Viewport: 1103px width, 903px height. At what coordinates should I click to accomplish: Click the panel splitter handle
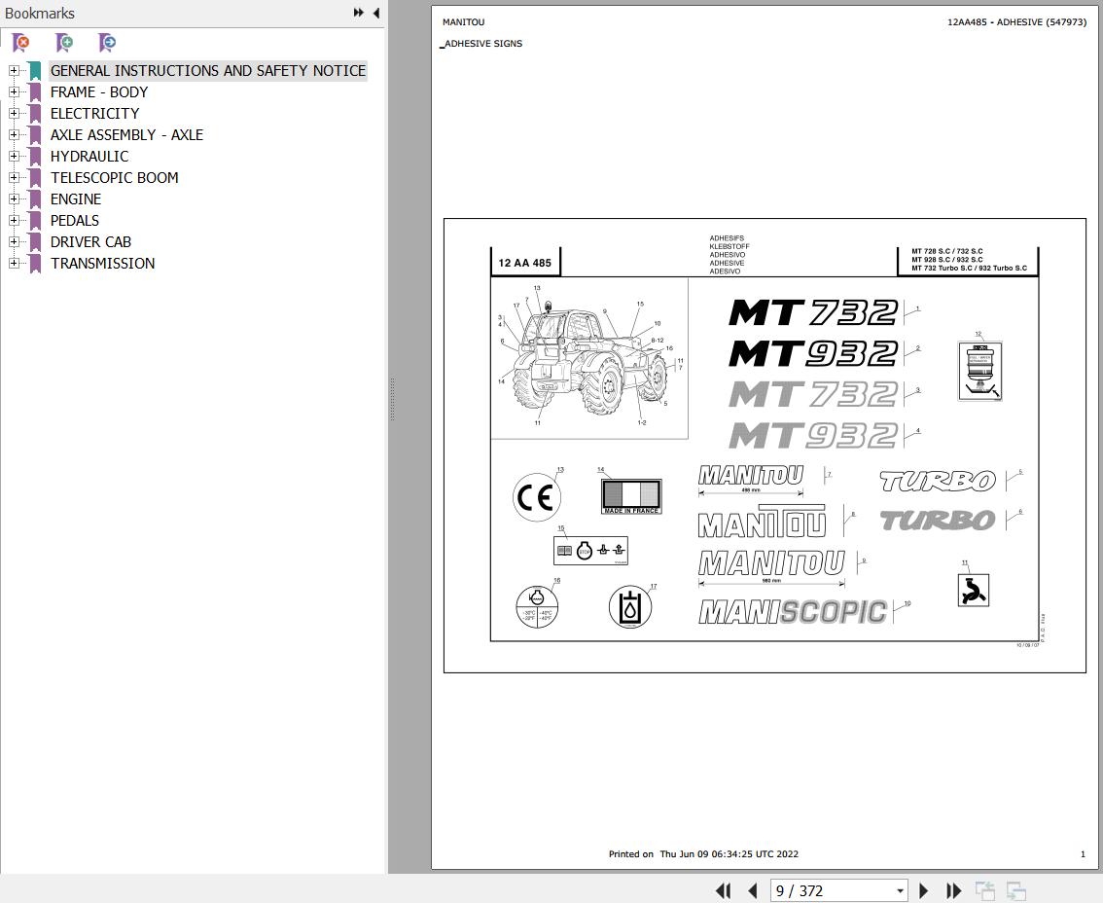point(392,399)
